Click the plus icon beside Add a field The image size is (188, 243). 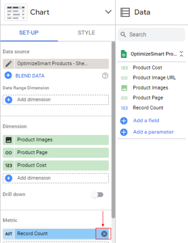pos(124,121)
